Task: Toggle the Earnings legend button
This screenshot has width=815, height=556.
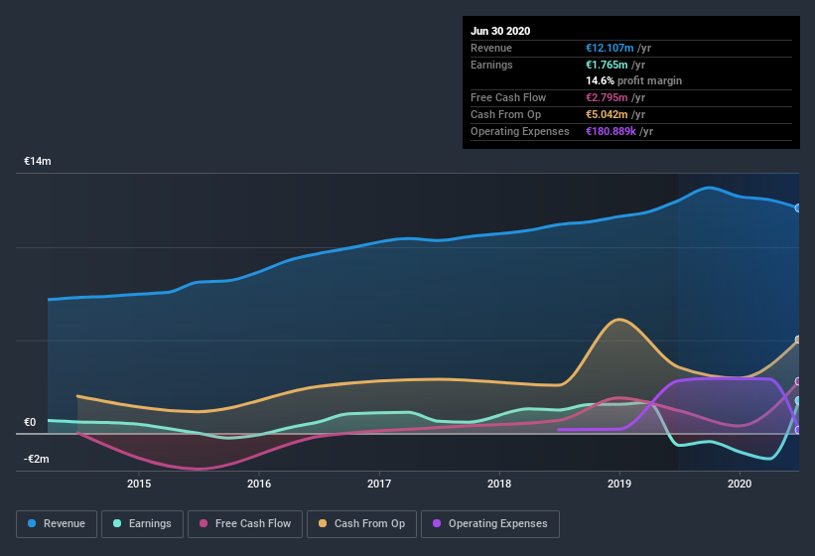Action: point(142,524)
